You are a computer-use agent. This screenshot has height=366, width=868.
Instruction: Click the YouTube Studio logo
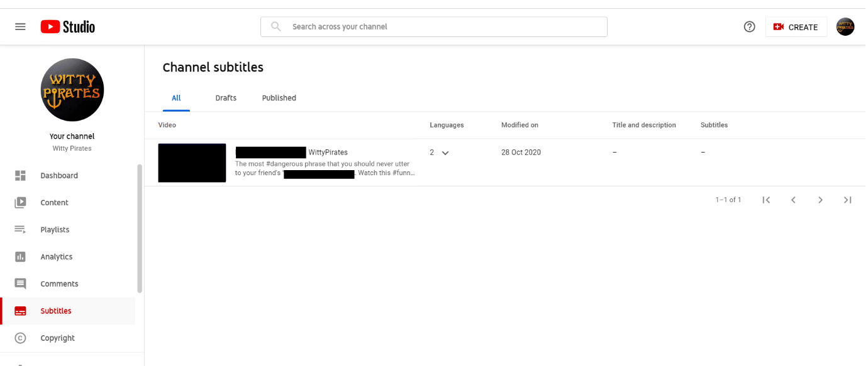pos(68,27)
